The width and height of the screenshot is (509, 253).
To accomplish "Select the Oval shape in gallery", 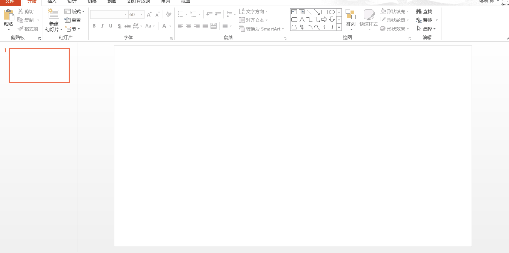I will 332,12.
